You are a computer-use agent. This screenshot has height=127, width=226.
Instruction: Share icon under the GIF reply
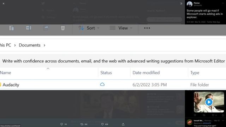[x=223, y=115]
